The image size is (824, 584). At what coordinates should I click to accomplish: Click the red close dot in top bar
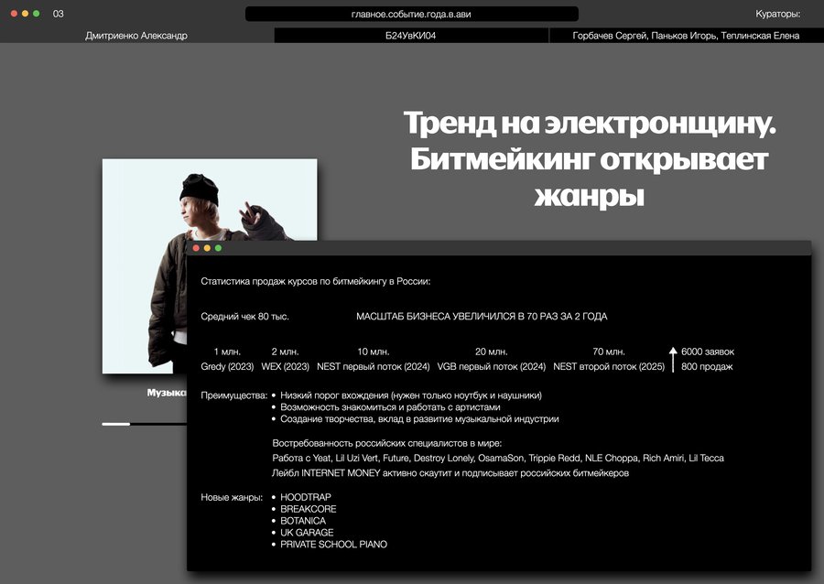pyautogui.click(x=14, y=14)
